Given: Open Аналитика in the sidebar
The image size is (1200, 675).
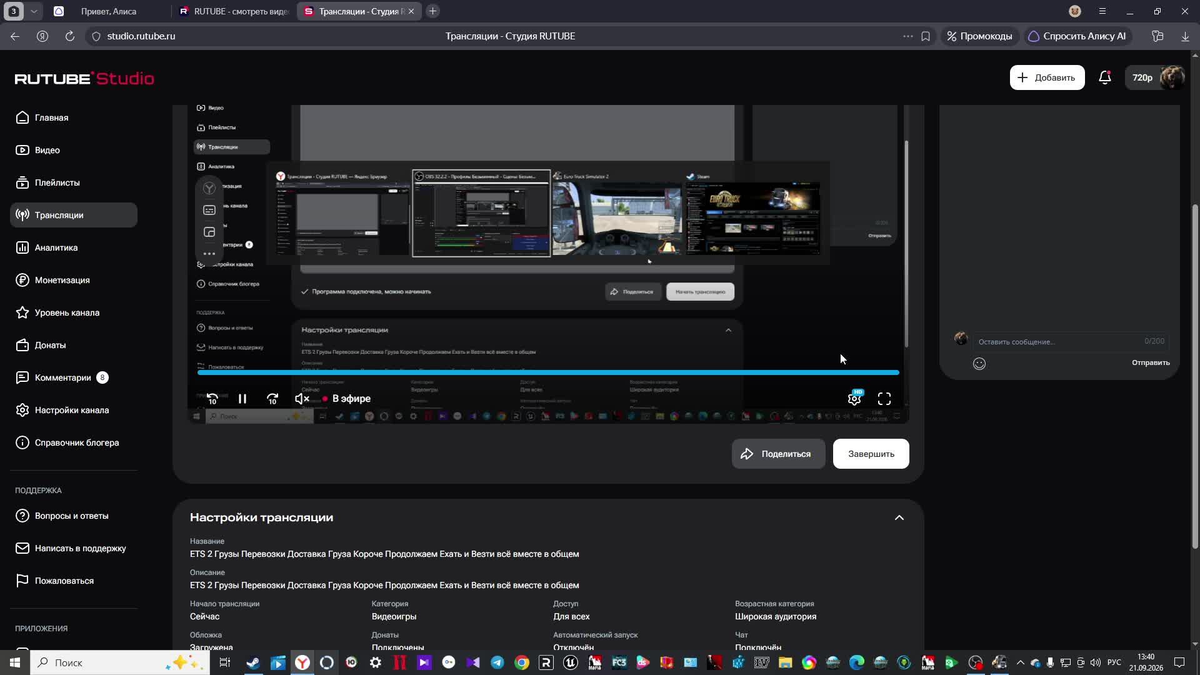Looking at the screenshot, I should (47, 247).
